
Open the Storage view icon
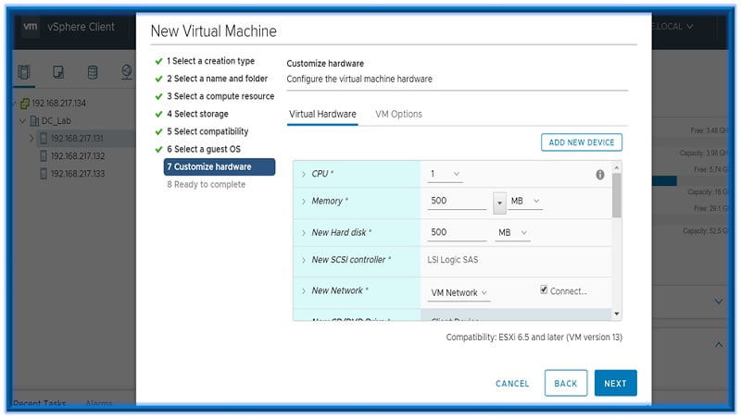[x=93, y=72]
